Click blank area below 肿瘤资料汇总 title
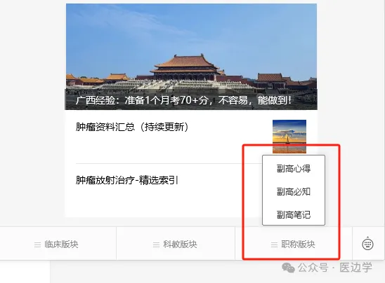 (167, 148)
